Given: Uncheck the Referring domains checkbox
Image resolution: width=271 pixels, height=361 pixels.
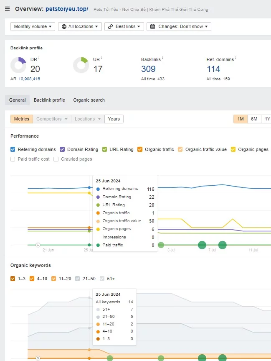Looking at the screenshot, I should [13, 149].
